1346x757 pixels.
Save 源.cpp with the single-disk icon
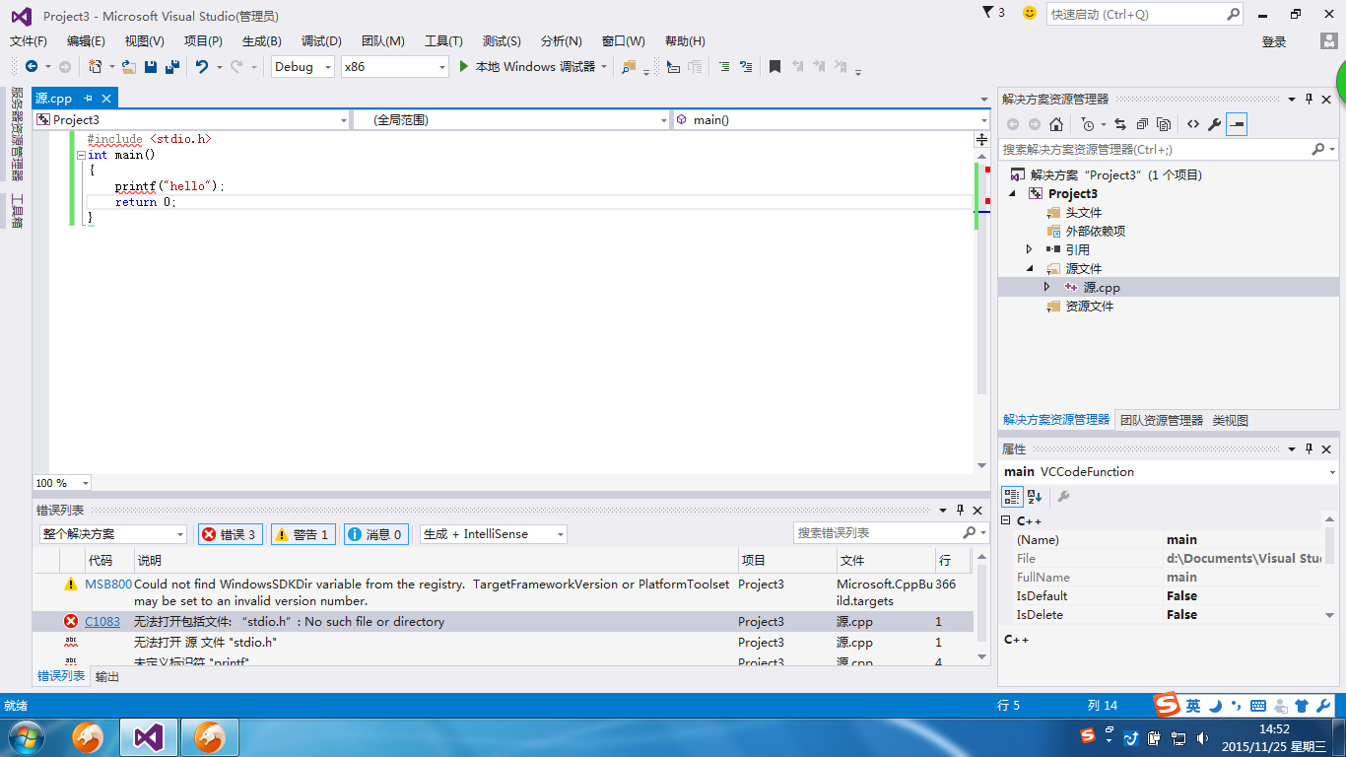point(151,66)
